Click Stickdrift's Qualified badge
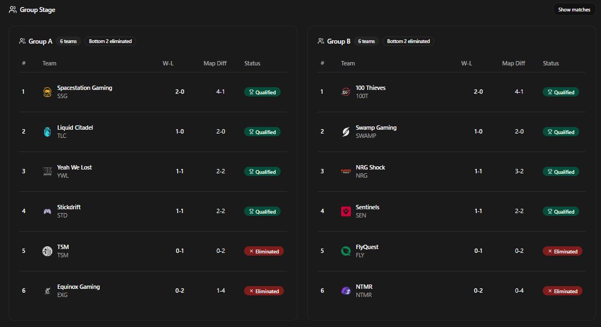Screen dimensions: 601x327 pyautogui.click(x=262, y=211)
